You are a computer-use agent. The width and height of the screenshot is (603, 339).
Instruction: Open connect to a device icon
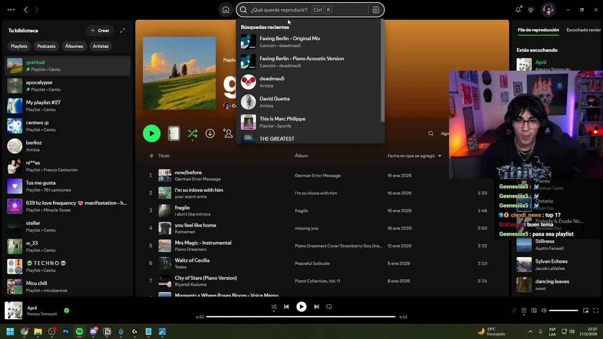click(x=534, y=311)
